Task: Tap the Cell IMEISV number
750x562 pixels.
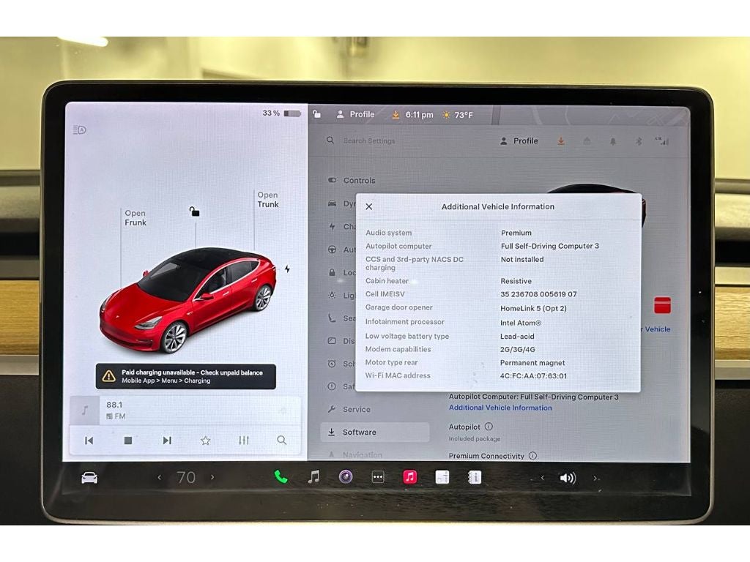Action: [x=538, y=294]
